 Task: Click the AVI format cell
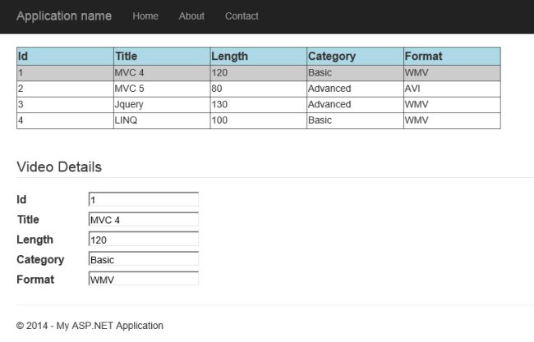[451, 89]
